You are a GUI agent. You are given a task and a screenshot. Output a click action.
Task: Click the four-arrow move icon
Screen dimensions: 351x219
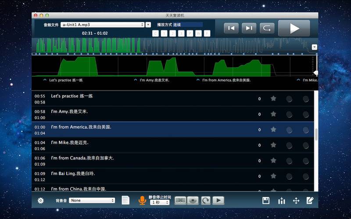tap(296, 201)
